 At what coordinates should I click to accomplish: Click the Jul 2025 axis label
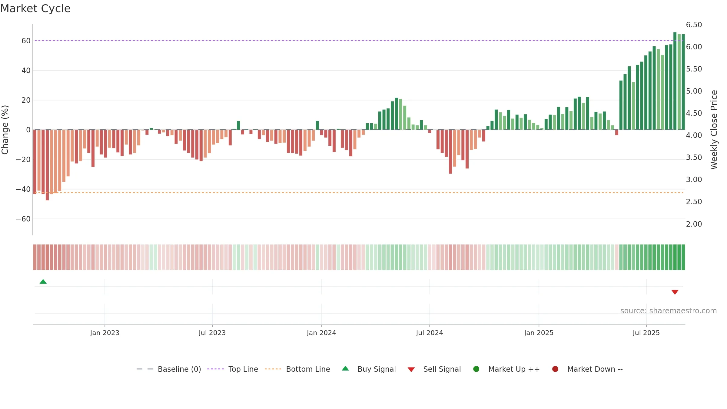tap(646, 333)
